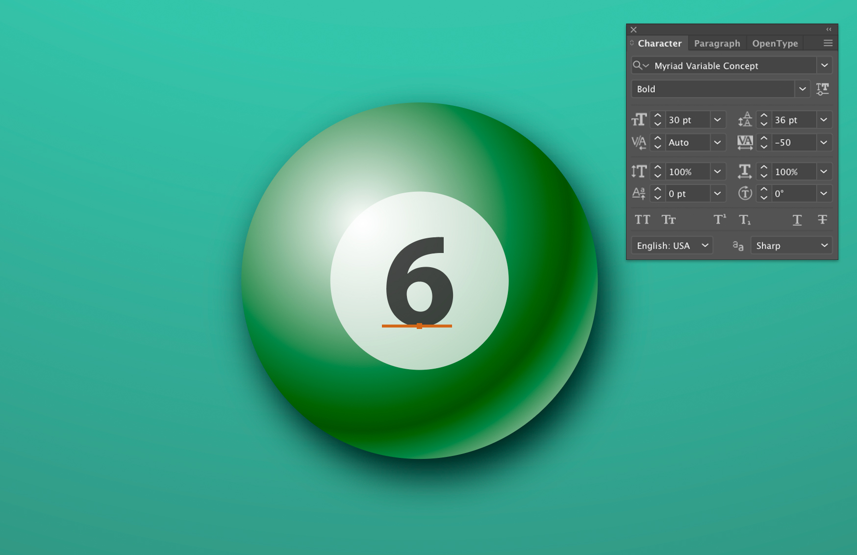Image resolution: width=857 pixels, height=555 pixels.
Task: Open the font family dropdown
Action: coord(825,65)
